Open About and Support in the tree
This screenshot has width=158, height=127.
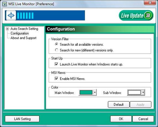[x=23, y=38]
